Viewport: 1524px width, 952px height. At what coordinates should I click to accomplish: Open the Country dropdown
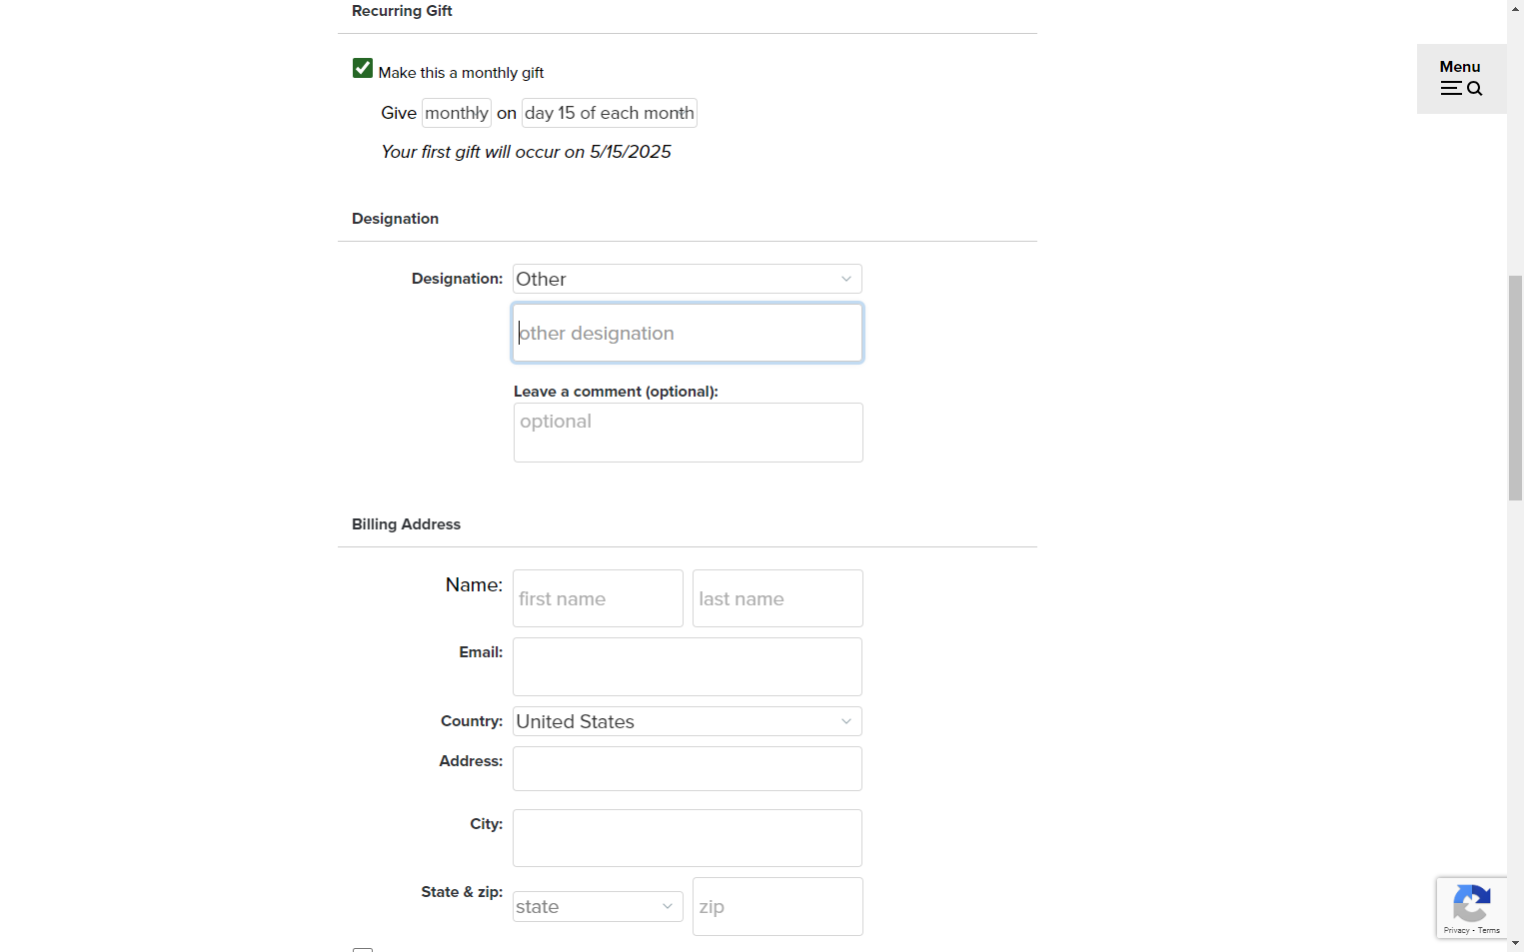688,721
